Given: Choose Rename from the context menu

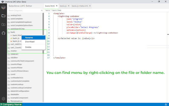Looking at the screenshot, I should point(30,38).
